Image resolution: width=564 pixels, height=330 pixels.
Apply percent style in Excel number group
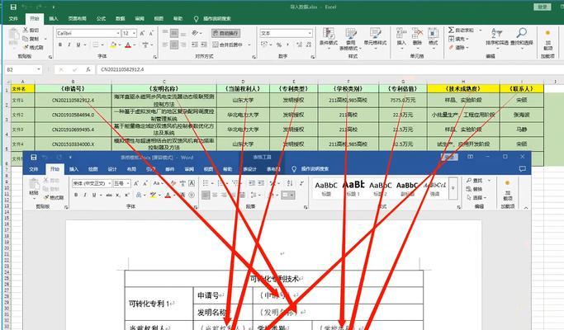click(279, 45)
